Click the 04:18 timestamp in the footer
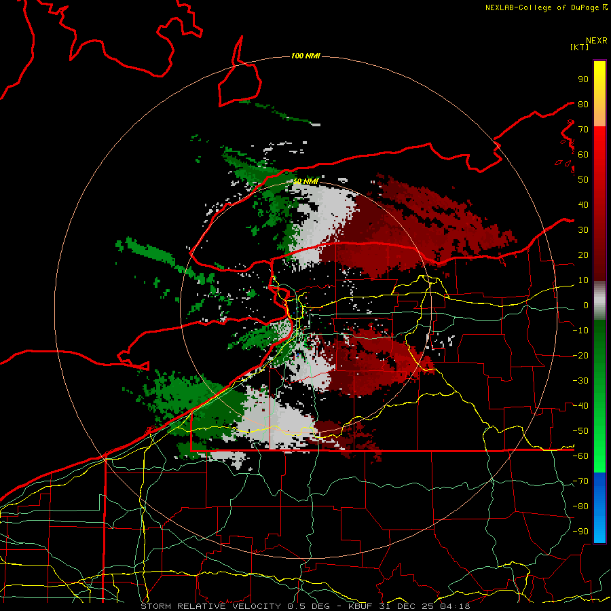611x611 pixels. coord(455,606)
